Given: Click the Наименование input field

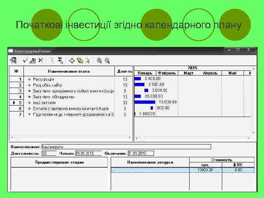Looking at the screenshot, I should pos(126,147).
